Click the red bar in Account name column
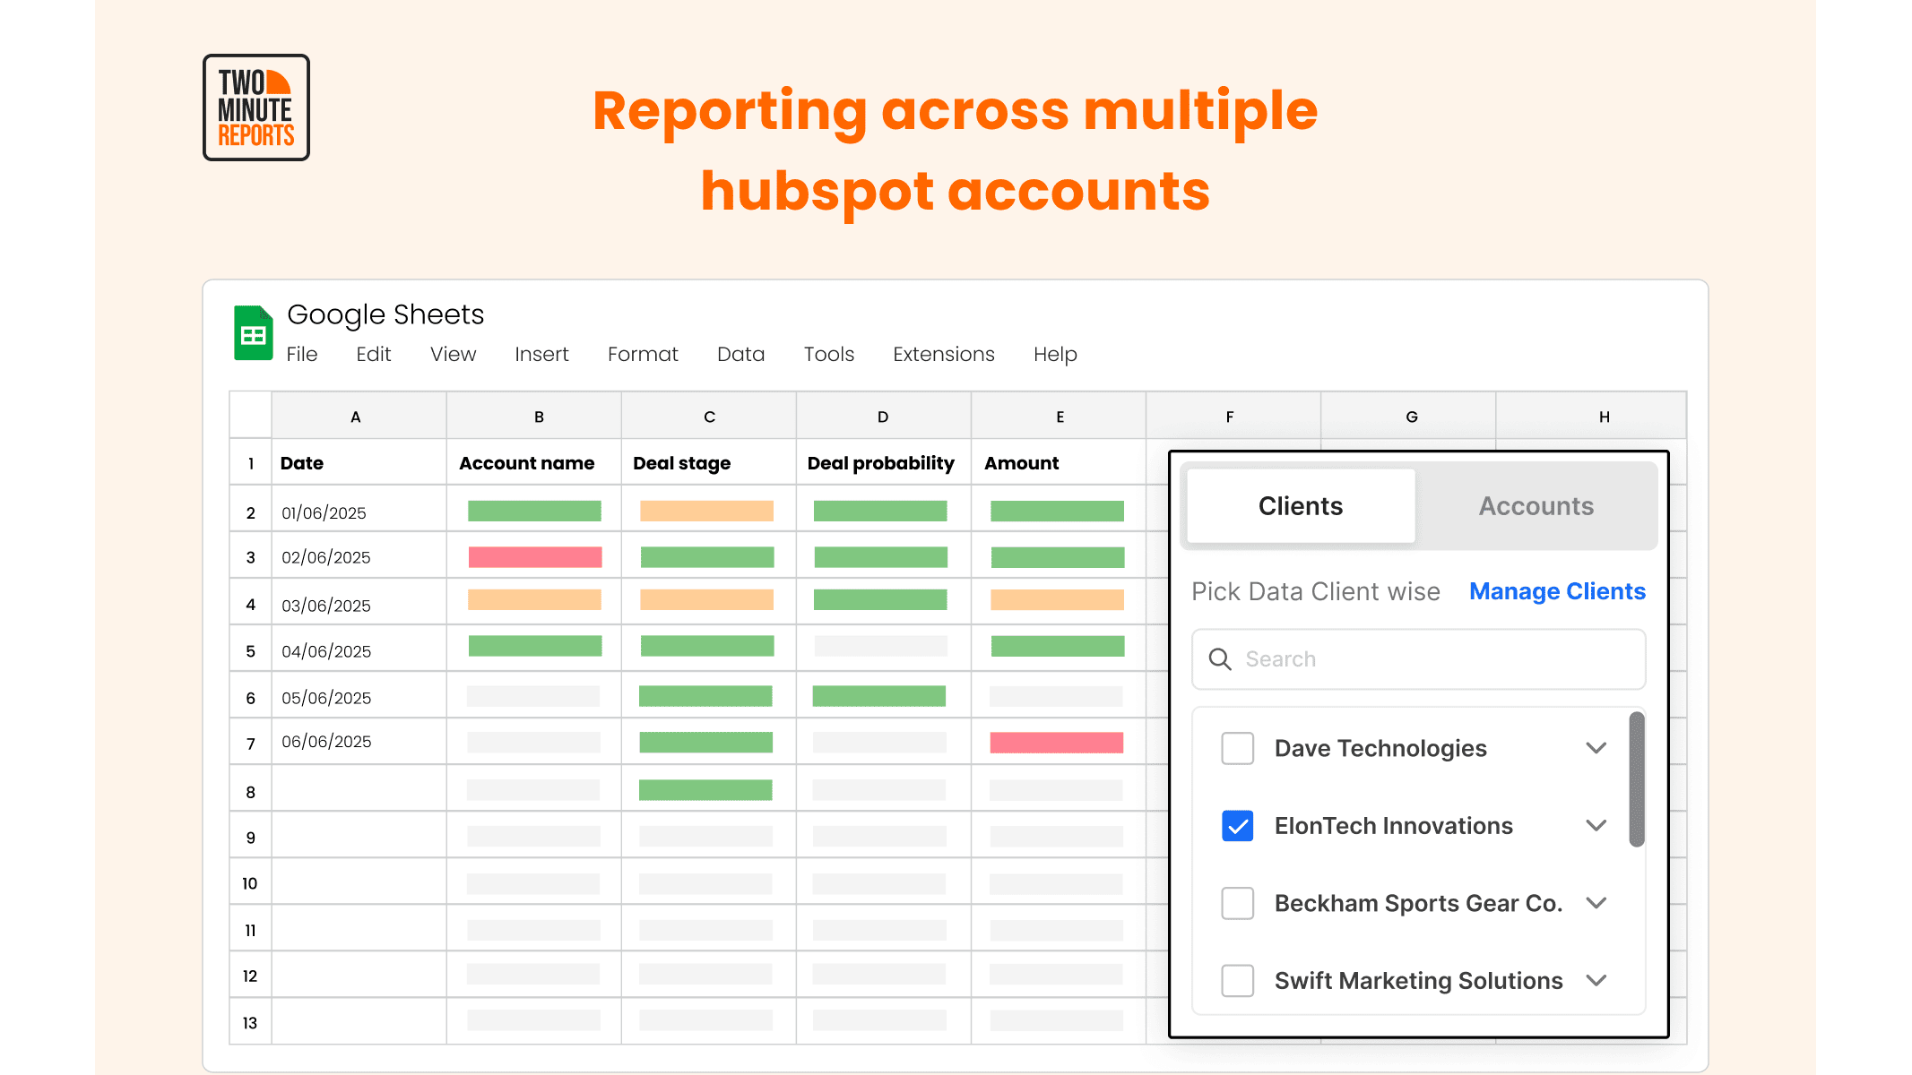1912x1075 pixels. [x=535, y=557]
